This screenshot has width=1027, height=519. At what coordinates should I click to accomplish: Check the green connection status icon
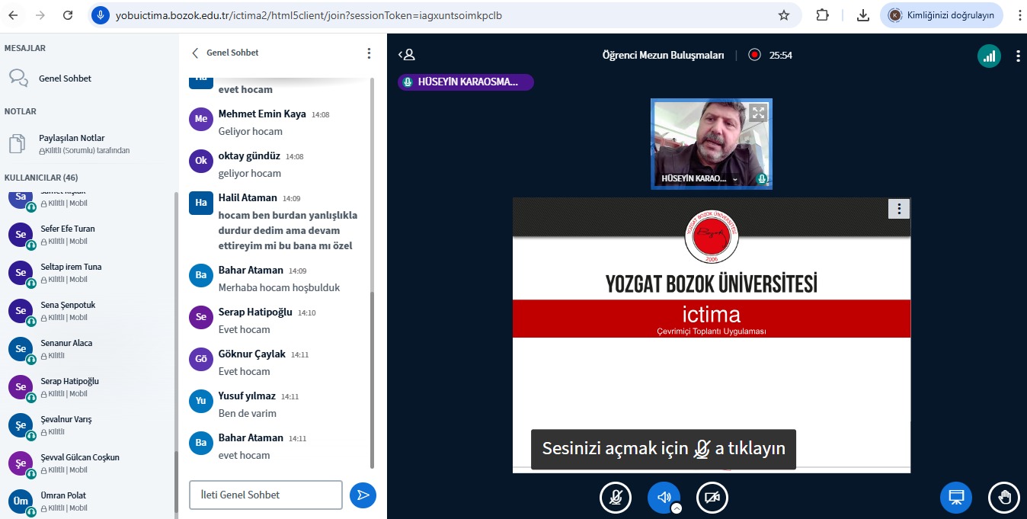coord(990,56)
